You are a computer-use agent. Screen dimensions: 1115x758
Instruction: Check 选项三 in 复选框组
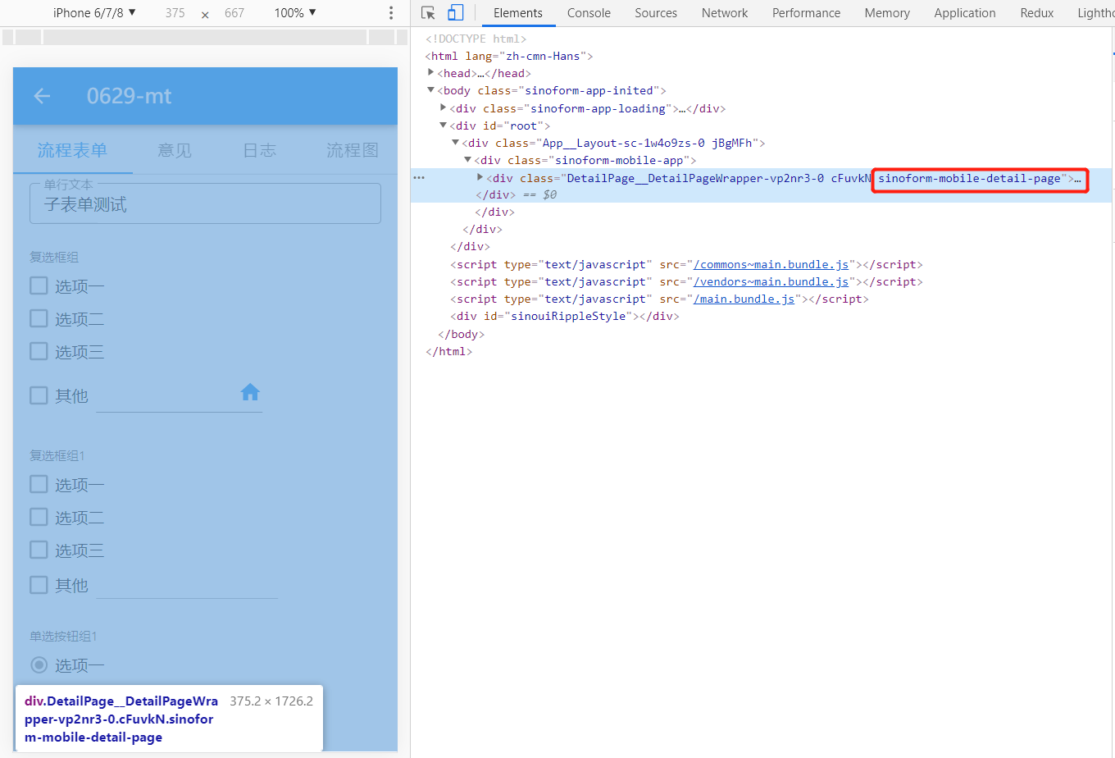point(39,351)
